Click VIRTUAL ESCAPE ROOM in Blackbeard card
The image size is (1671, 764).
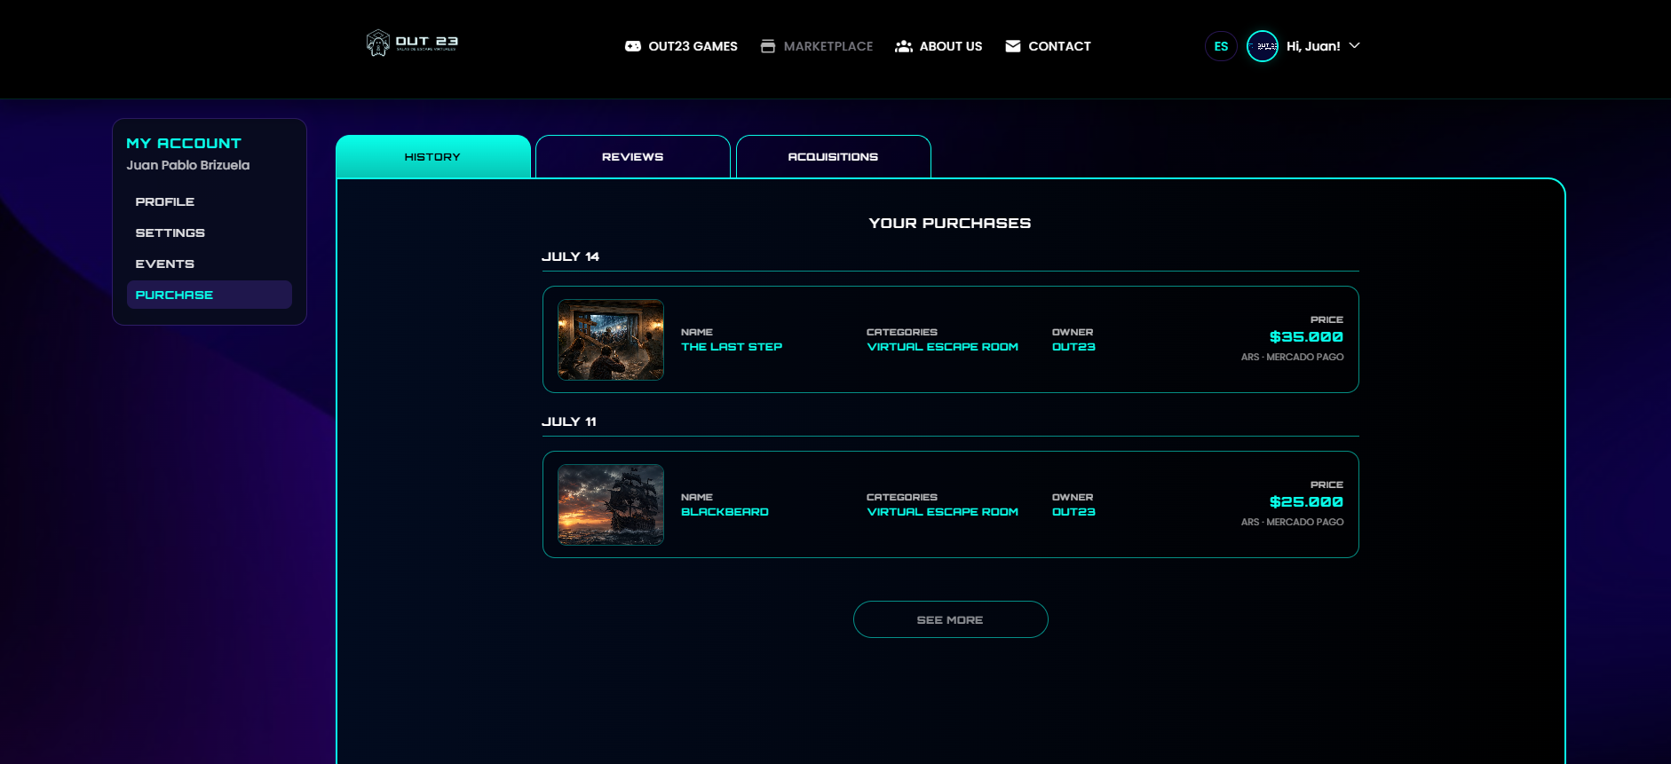[x=942, y=512]
